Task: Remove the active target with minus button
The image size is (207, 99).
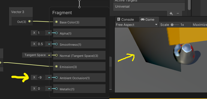Action: (x=178, y=13)
